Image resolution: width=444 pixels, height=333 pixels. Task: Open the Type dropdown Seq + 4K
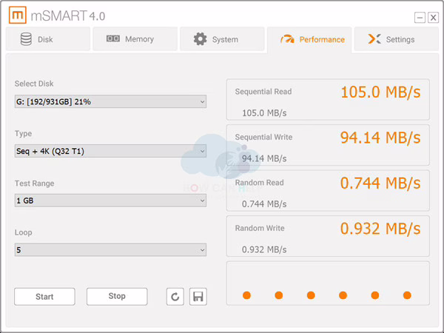pyautogui.click(x=110, y=151)
